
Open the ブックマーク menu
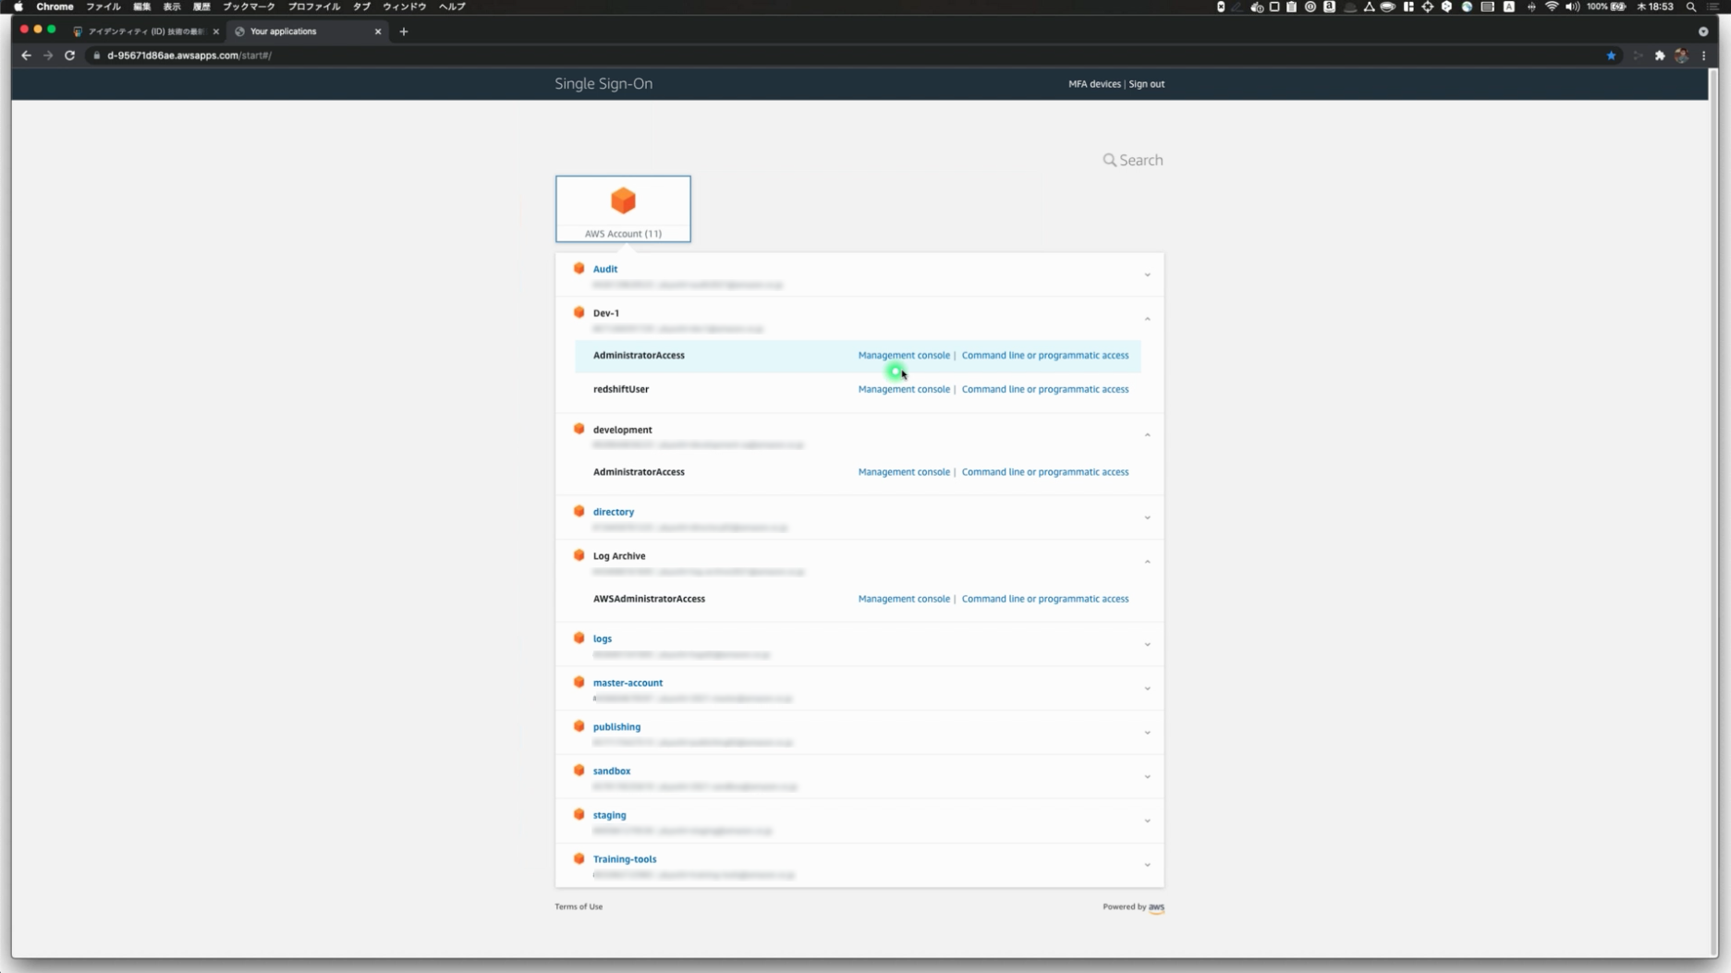click(x=249, y=6)
